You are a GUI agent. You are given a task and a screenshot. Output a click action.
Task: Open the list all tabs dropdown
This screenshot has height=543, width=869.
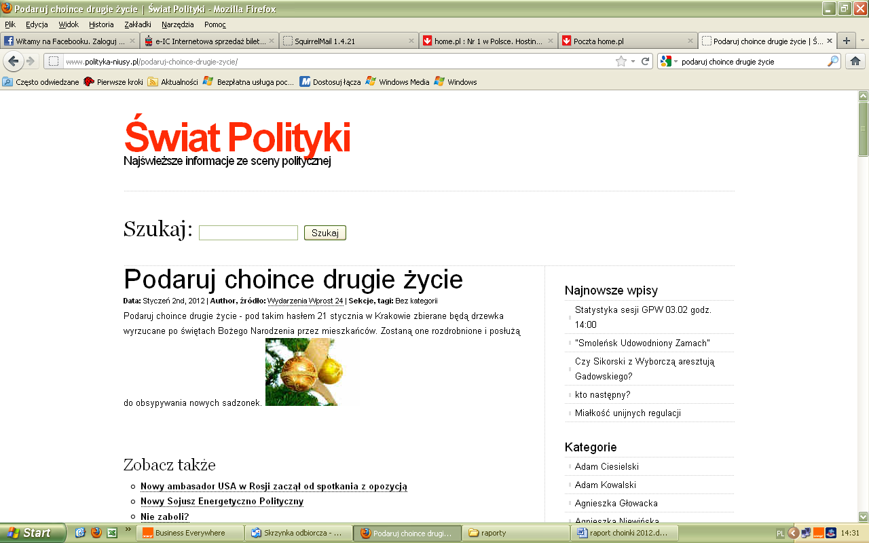pos(862,41)
